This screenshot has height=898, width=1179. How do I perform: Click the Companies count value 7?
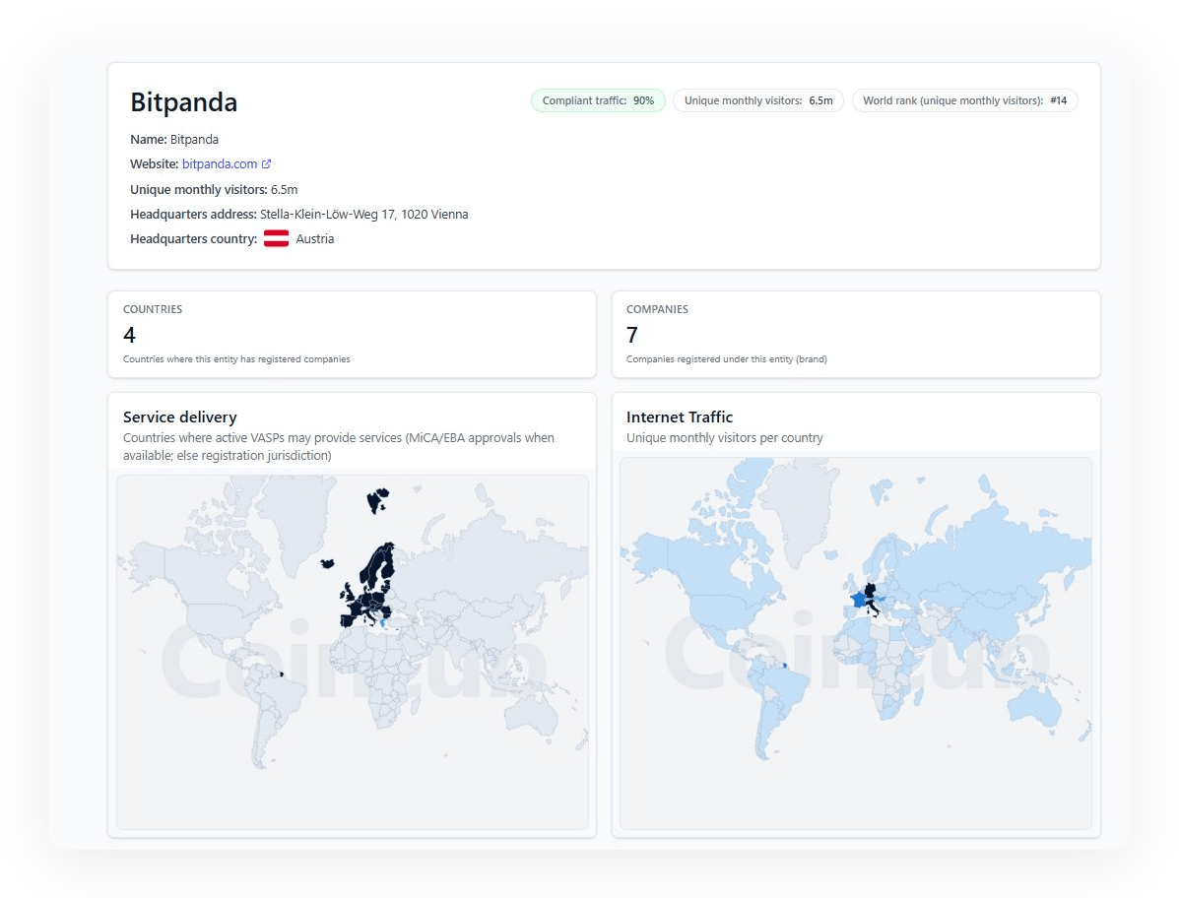click(632, 335)
